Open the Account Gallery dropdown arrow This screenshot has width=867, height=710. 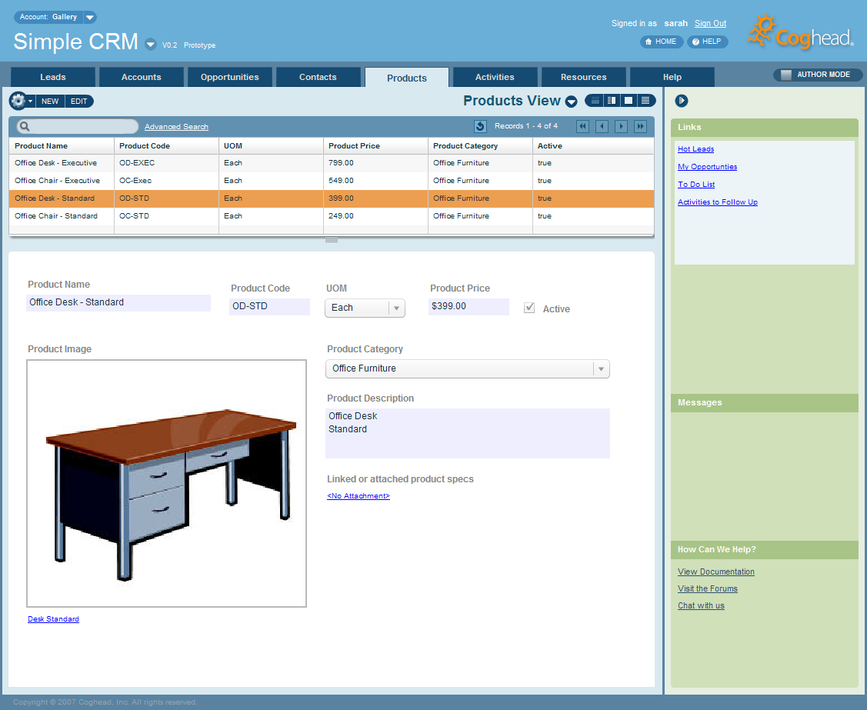tap(90, 17)
